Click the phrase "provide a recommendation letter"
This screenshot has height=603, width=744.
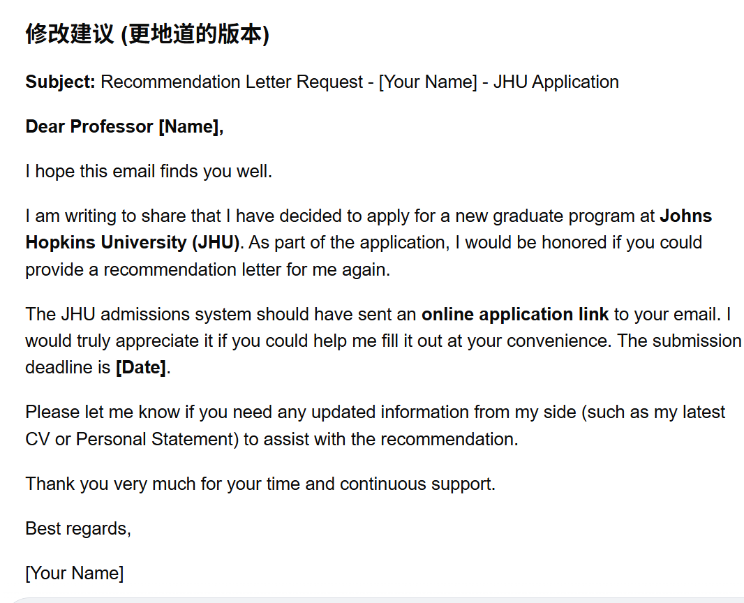[153, 269]
